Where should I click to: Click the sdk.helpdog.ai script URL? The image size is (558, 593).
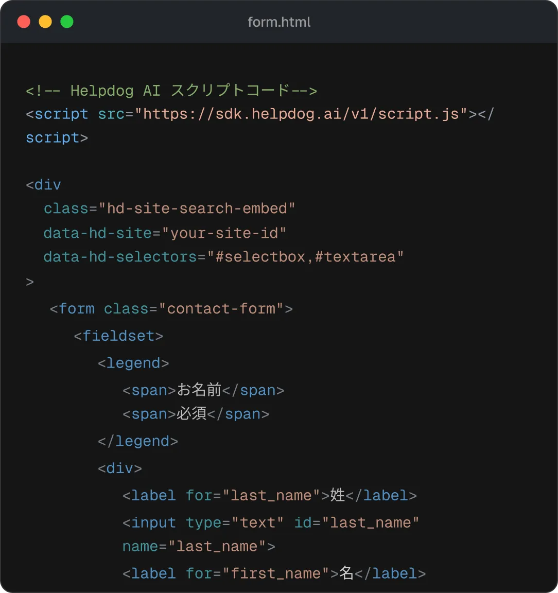(301, 114)
